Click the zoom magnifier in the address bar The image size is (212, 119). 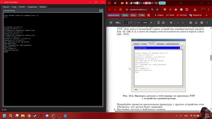pos(152,10)
